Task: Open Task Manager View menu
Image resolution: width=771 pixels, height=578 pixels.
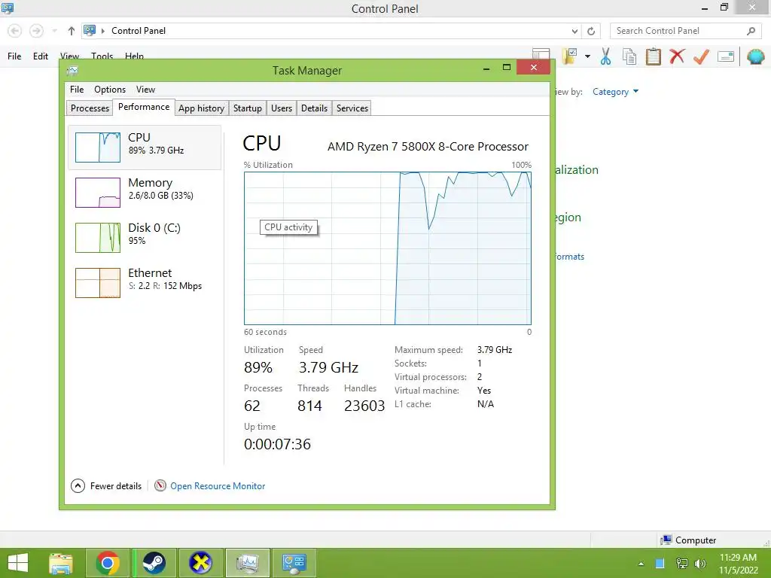Action: pos(145,90)
